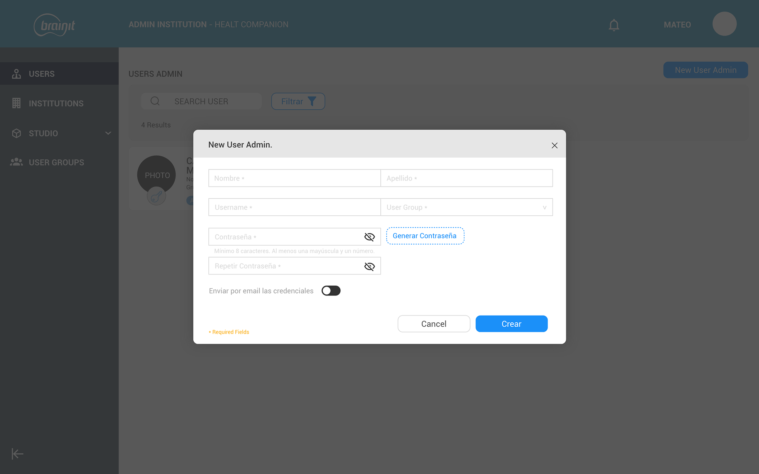The width and height of the screenshot is (759, 474).
Task: Click the Mateo profile avatar
Action: [724, 24]
